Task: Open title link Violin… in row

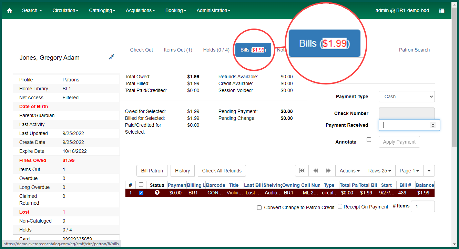Action: point(235,193)
